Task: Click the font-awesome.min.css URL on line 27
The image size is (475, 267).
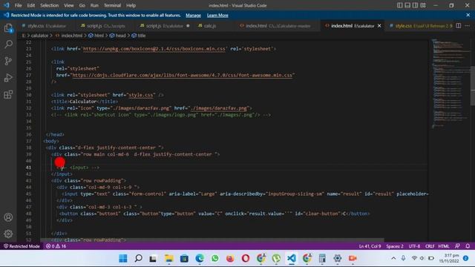Action: (182, 75)
